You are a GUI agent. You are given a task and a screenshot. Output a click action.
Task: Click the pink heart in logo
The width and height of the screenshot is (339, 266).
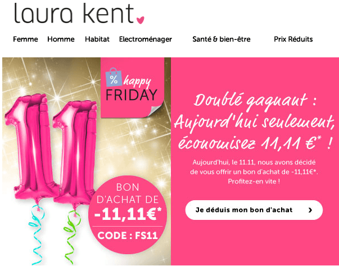[x=141, y=20]
